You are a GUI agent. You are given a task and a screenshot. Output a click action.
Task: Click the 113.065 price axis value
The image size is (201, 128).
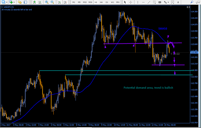tap(194, 70)
